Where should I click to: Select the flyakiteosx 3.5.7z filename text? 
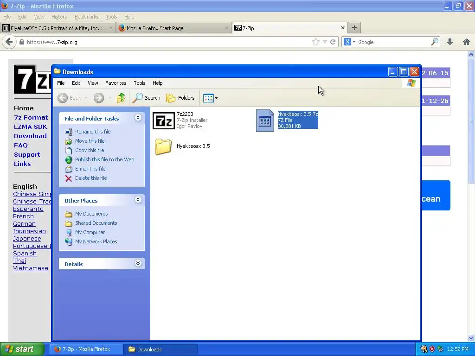pos(298,114)
